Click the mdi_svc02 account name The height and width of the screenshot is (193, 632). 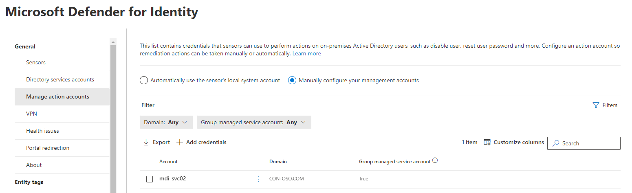click(x=173, y=178)
